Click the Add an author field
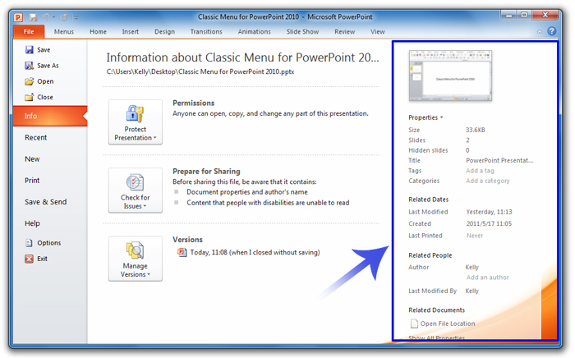 point(488,278)
